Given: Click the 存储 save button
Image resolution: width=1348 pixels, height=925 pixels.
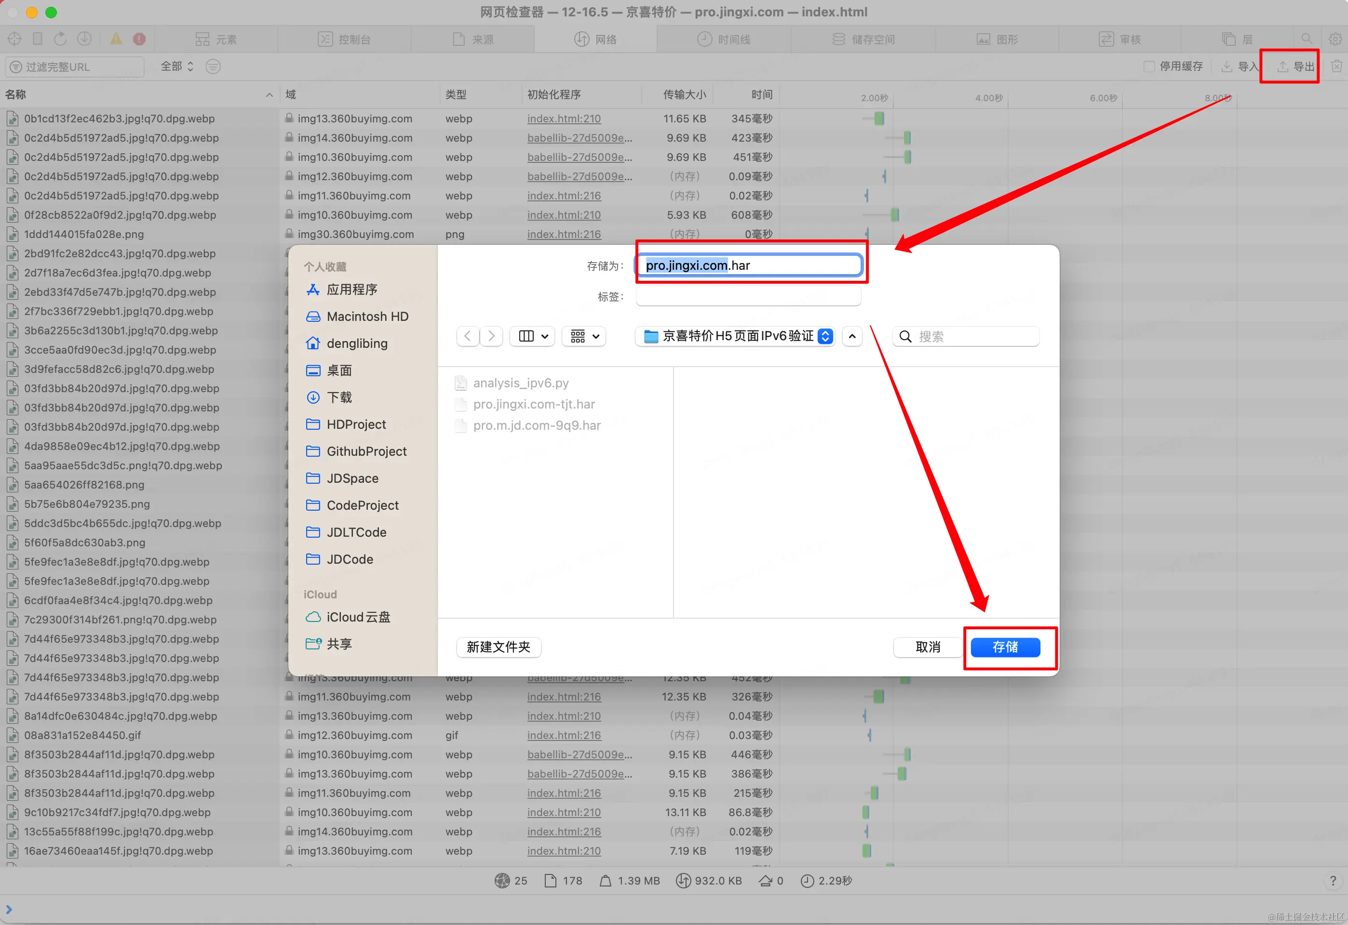Looking at the screenshot, I should (1005, 647).
